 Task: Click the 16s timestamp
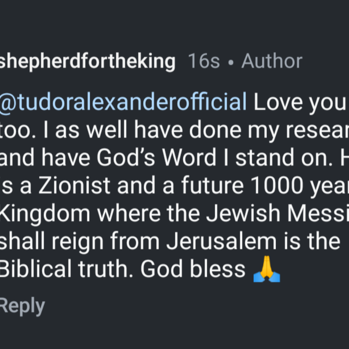tap(204, 61)
